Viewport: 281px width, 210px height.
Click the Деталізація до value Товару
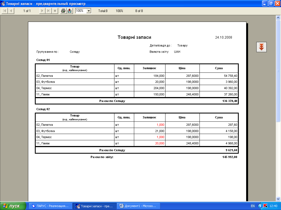pyautogui.click(x=182, y=45)
